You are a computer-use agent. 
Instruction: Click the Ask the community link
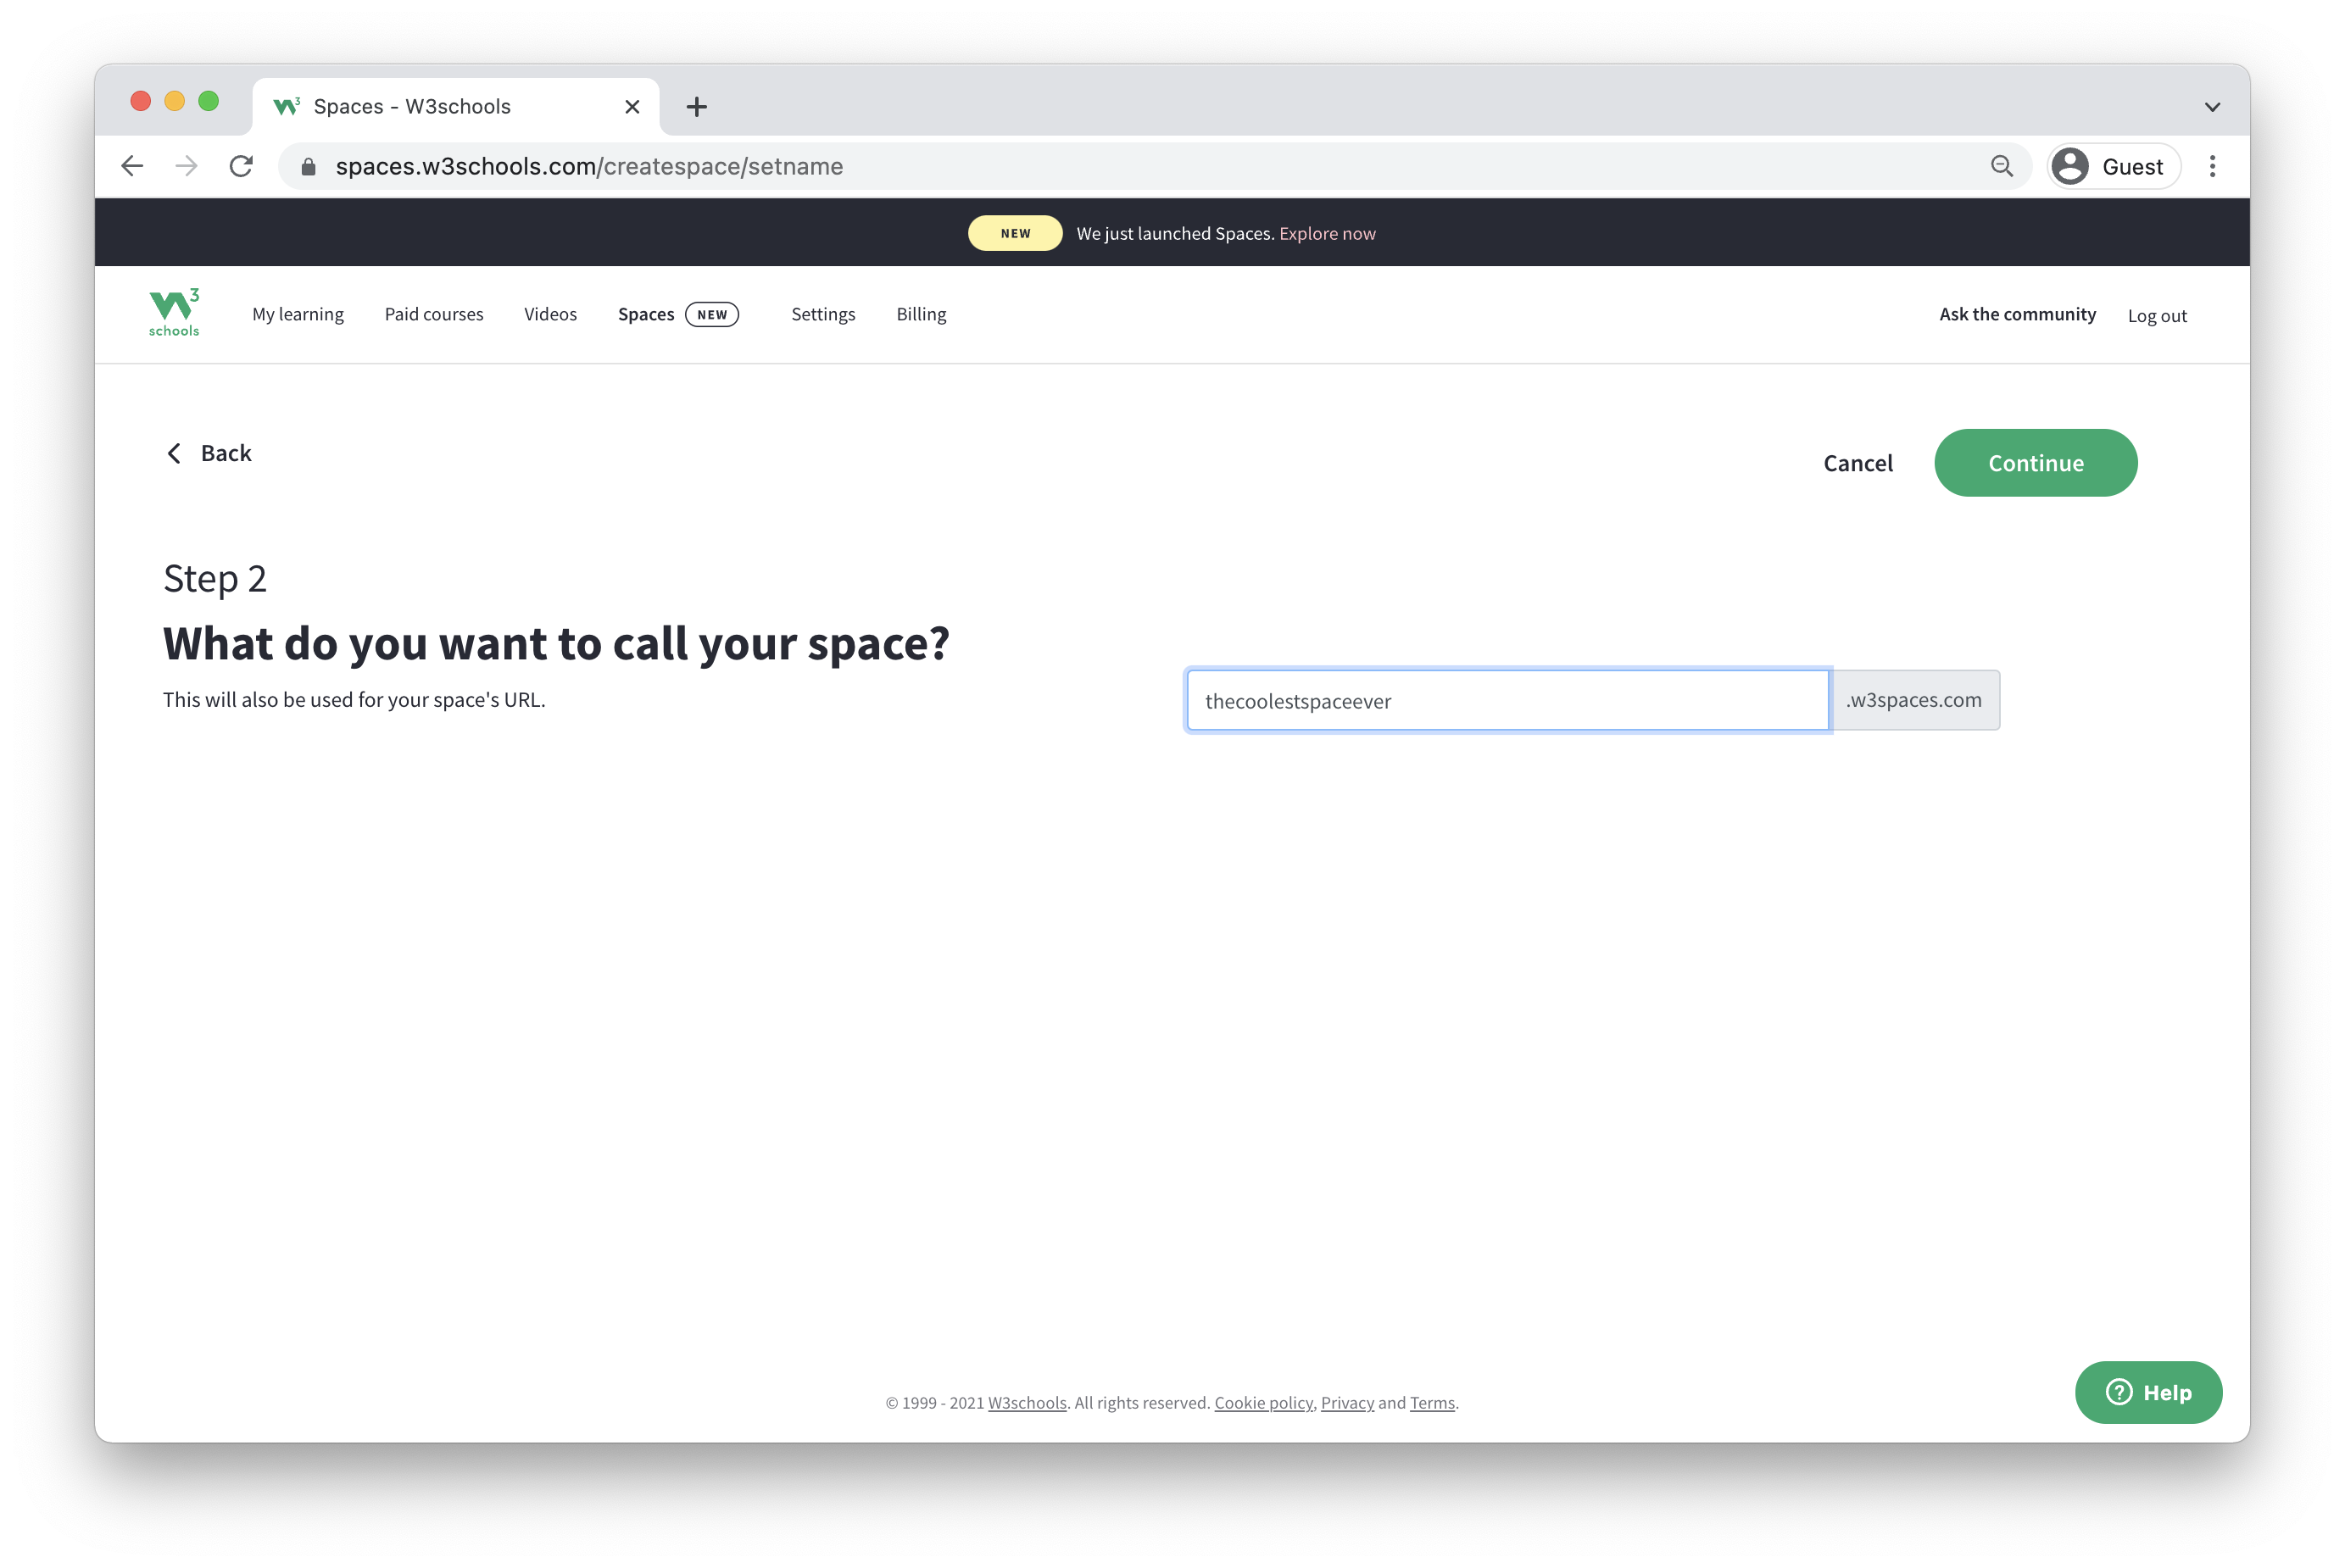click(x=2016, y=314)
